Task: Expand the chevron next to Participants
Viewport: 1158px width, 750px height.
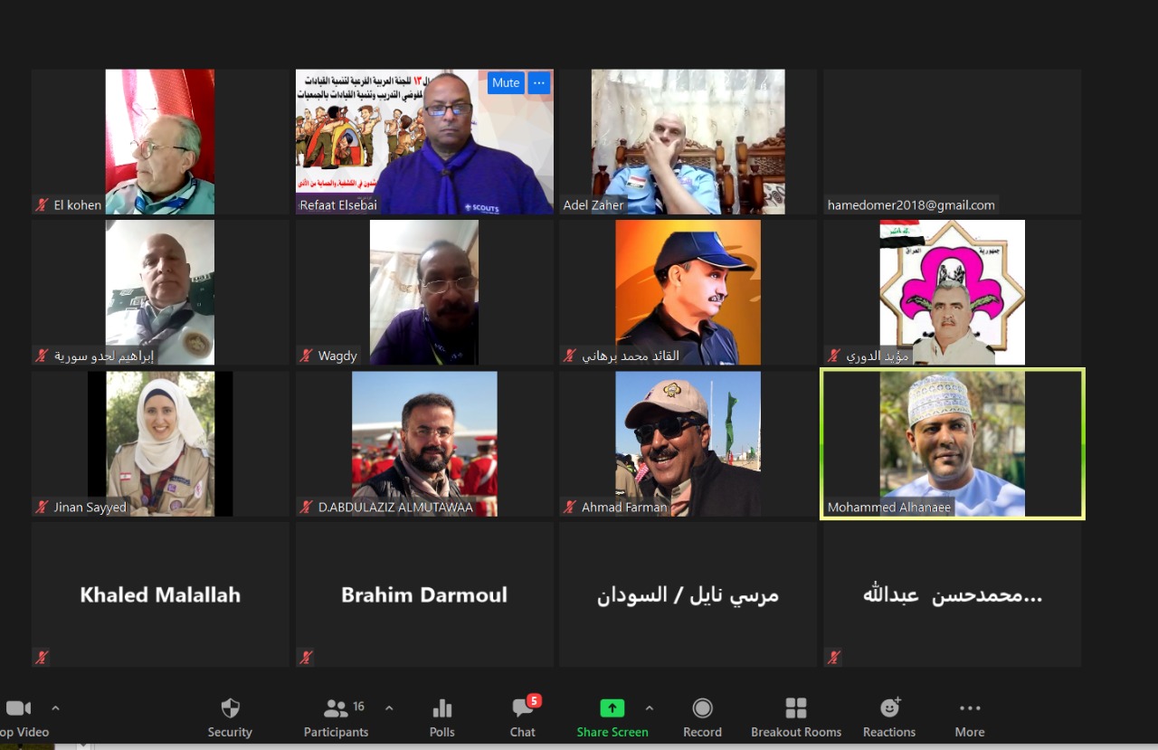Action: [389, 707]
